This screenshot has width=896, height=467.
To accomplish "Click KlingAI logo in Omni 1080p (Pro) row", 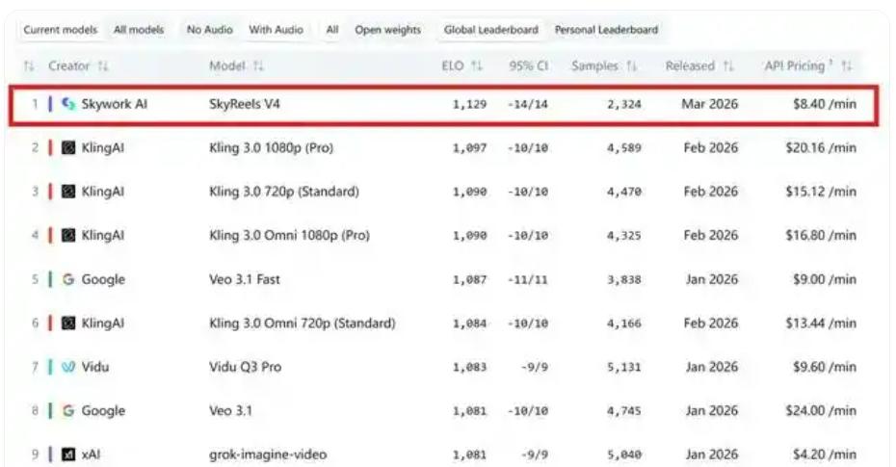I will [x=68, y=235].
